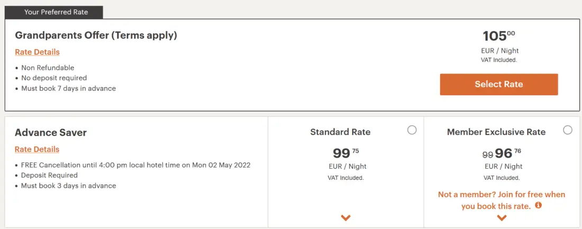Open Rate Details for Advance Saver
The width and height of the screenshot is (582, 229).
tap(37, 149)
